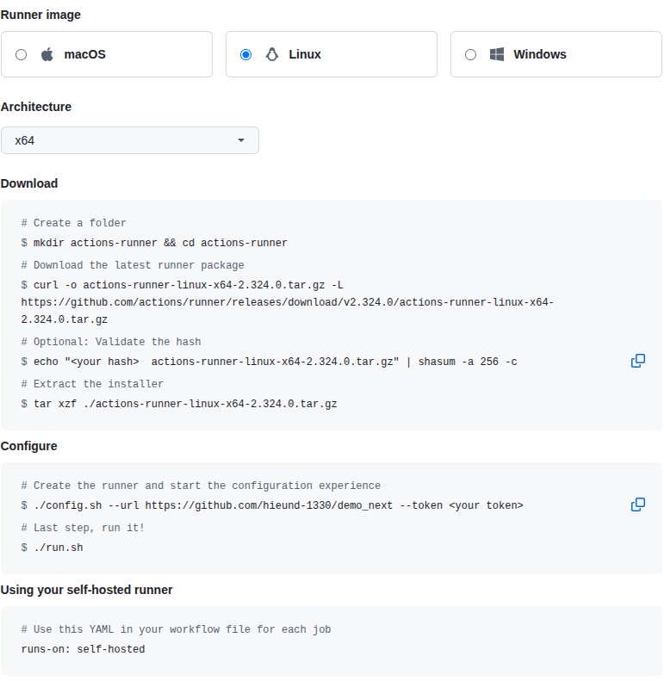
Task: Click the ./config.sh configuration command
Action: (278, 505)
